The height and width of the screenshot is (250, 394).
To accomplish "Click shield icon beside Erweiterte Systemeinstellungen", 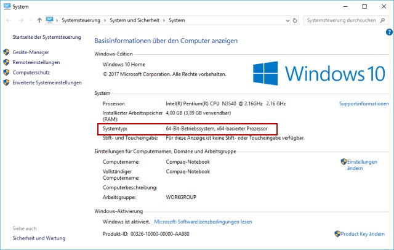I will (x=6, y=83).
